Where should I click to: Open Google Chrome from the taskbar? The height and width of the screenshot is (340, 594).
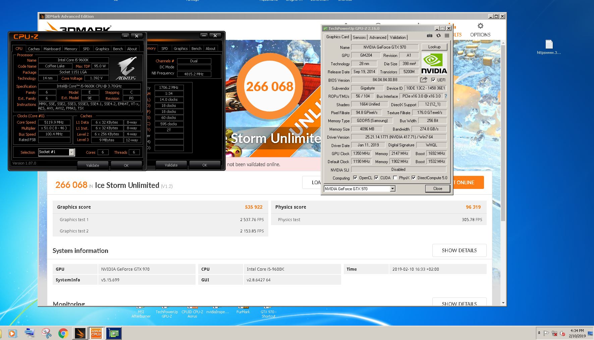63,333
